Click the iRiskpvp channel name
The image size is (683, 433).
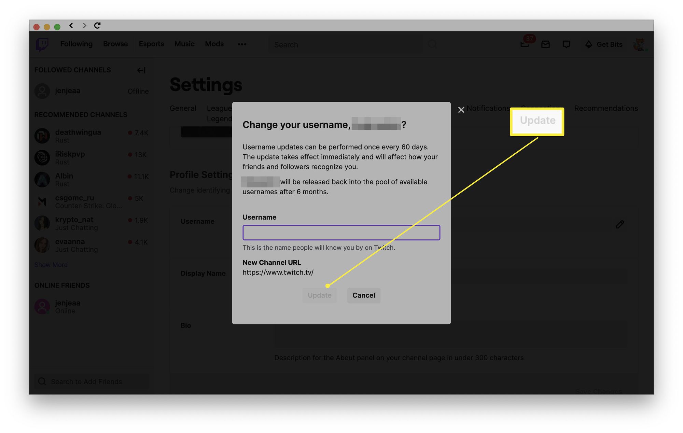point(70,154)
